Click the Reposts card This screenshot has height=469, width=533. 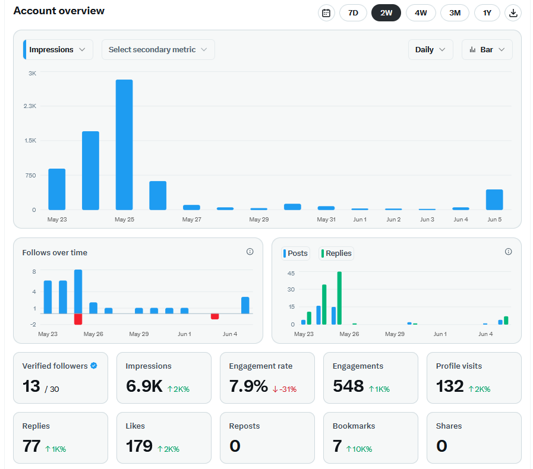(x=267, y=438)
